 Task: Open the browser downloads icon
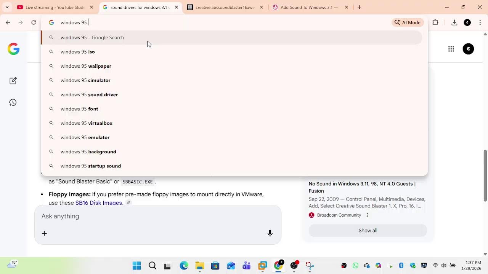tap(454, 22)
